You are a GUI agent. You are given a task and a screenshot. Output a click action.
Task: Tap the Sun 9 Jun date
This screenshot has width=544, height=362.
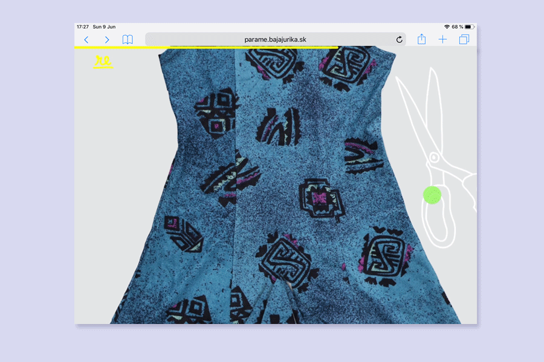coord(104,27)
